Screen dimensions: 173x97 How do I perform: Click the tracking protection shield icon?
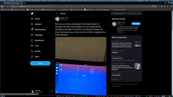click(x=11, y=6)
